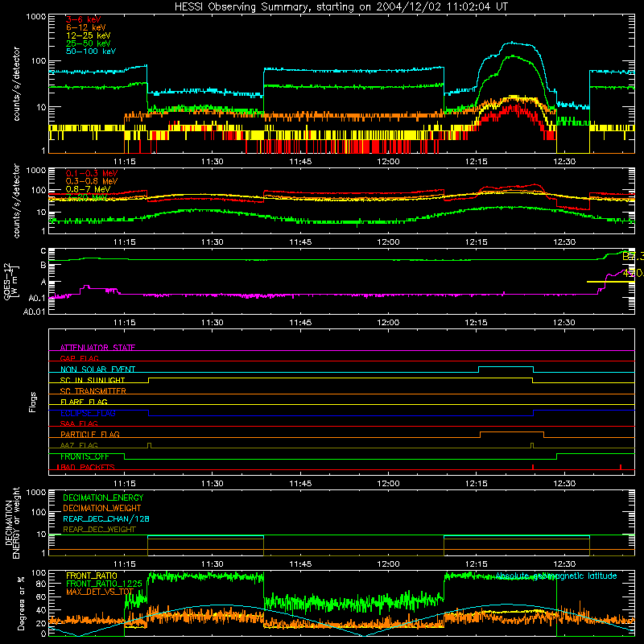Click the DECIMATION ENERGY or weight axis title
644x644 pixels.
tap(13, 522)
